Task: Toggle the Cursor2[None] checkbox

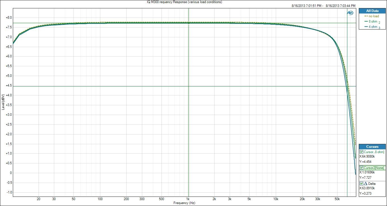Action: tap(362, 168)
